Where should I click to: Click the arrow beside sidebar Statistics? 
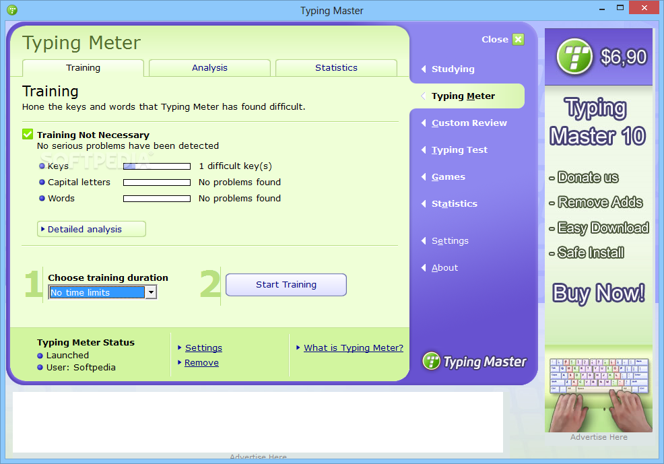(424, 203)
